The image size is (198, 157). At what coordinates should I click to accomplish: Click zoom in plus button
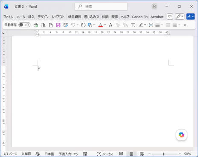tap(180, 154)
